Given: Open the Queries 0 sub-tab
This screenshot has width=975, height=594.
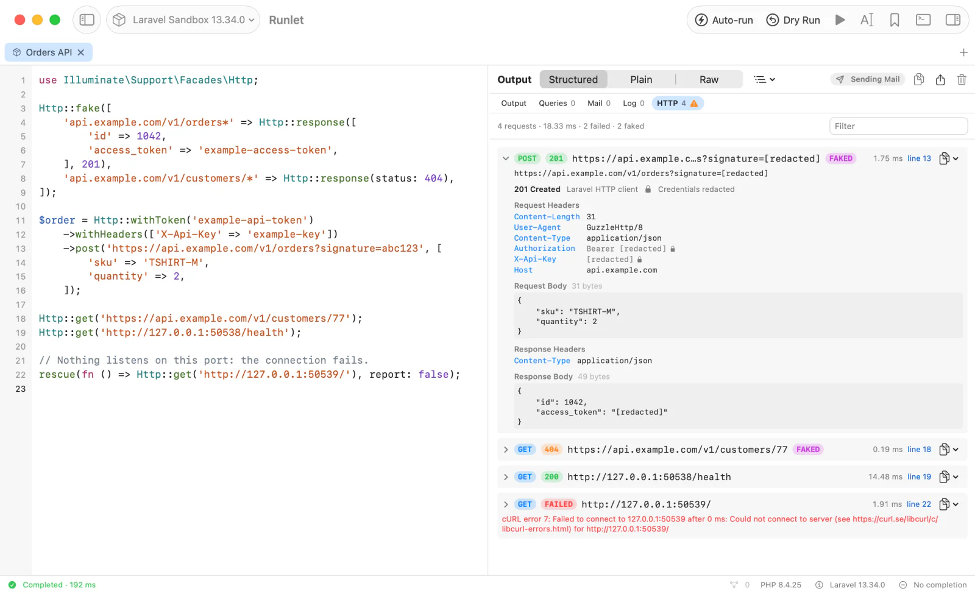Looking at the screenshot, I should point(557,103).
